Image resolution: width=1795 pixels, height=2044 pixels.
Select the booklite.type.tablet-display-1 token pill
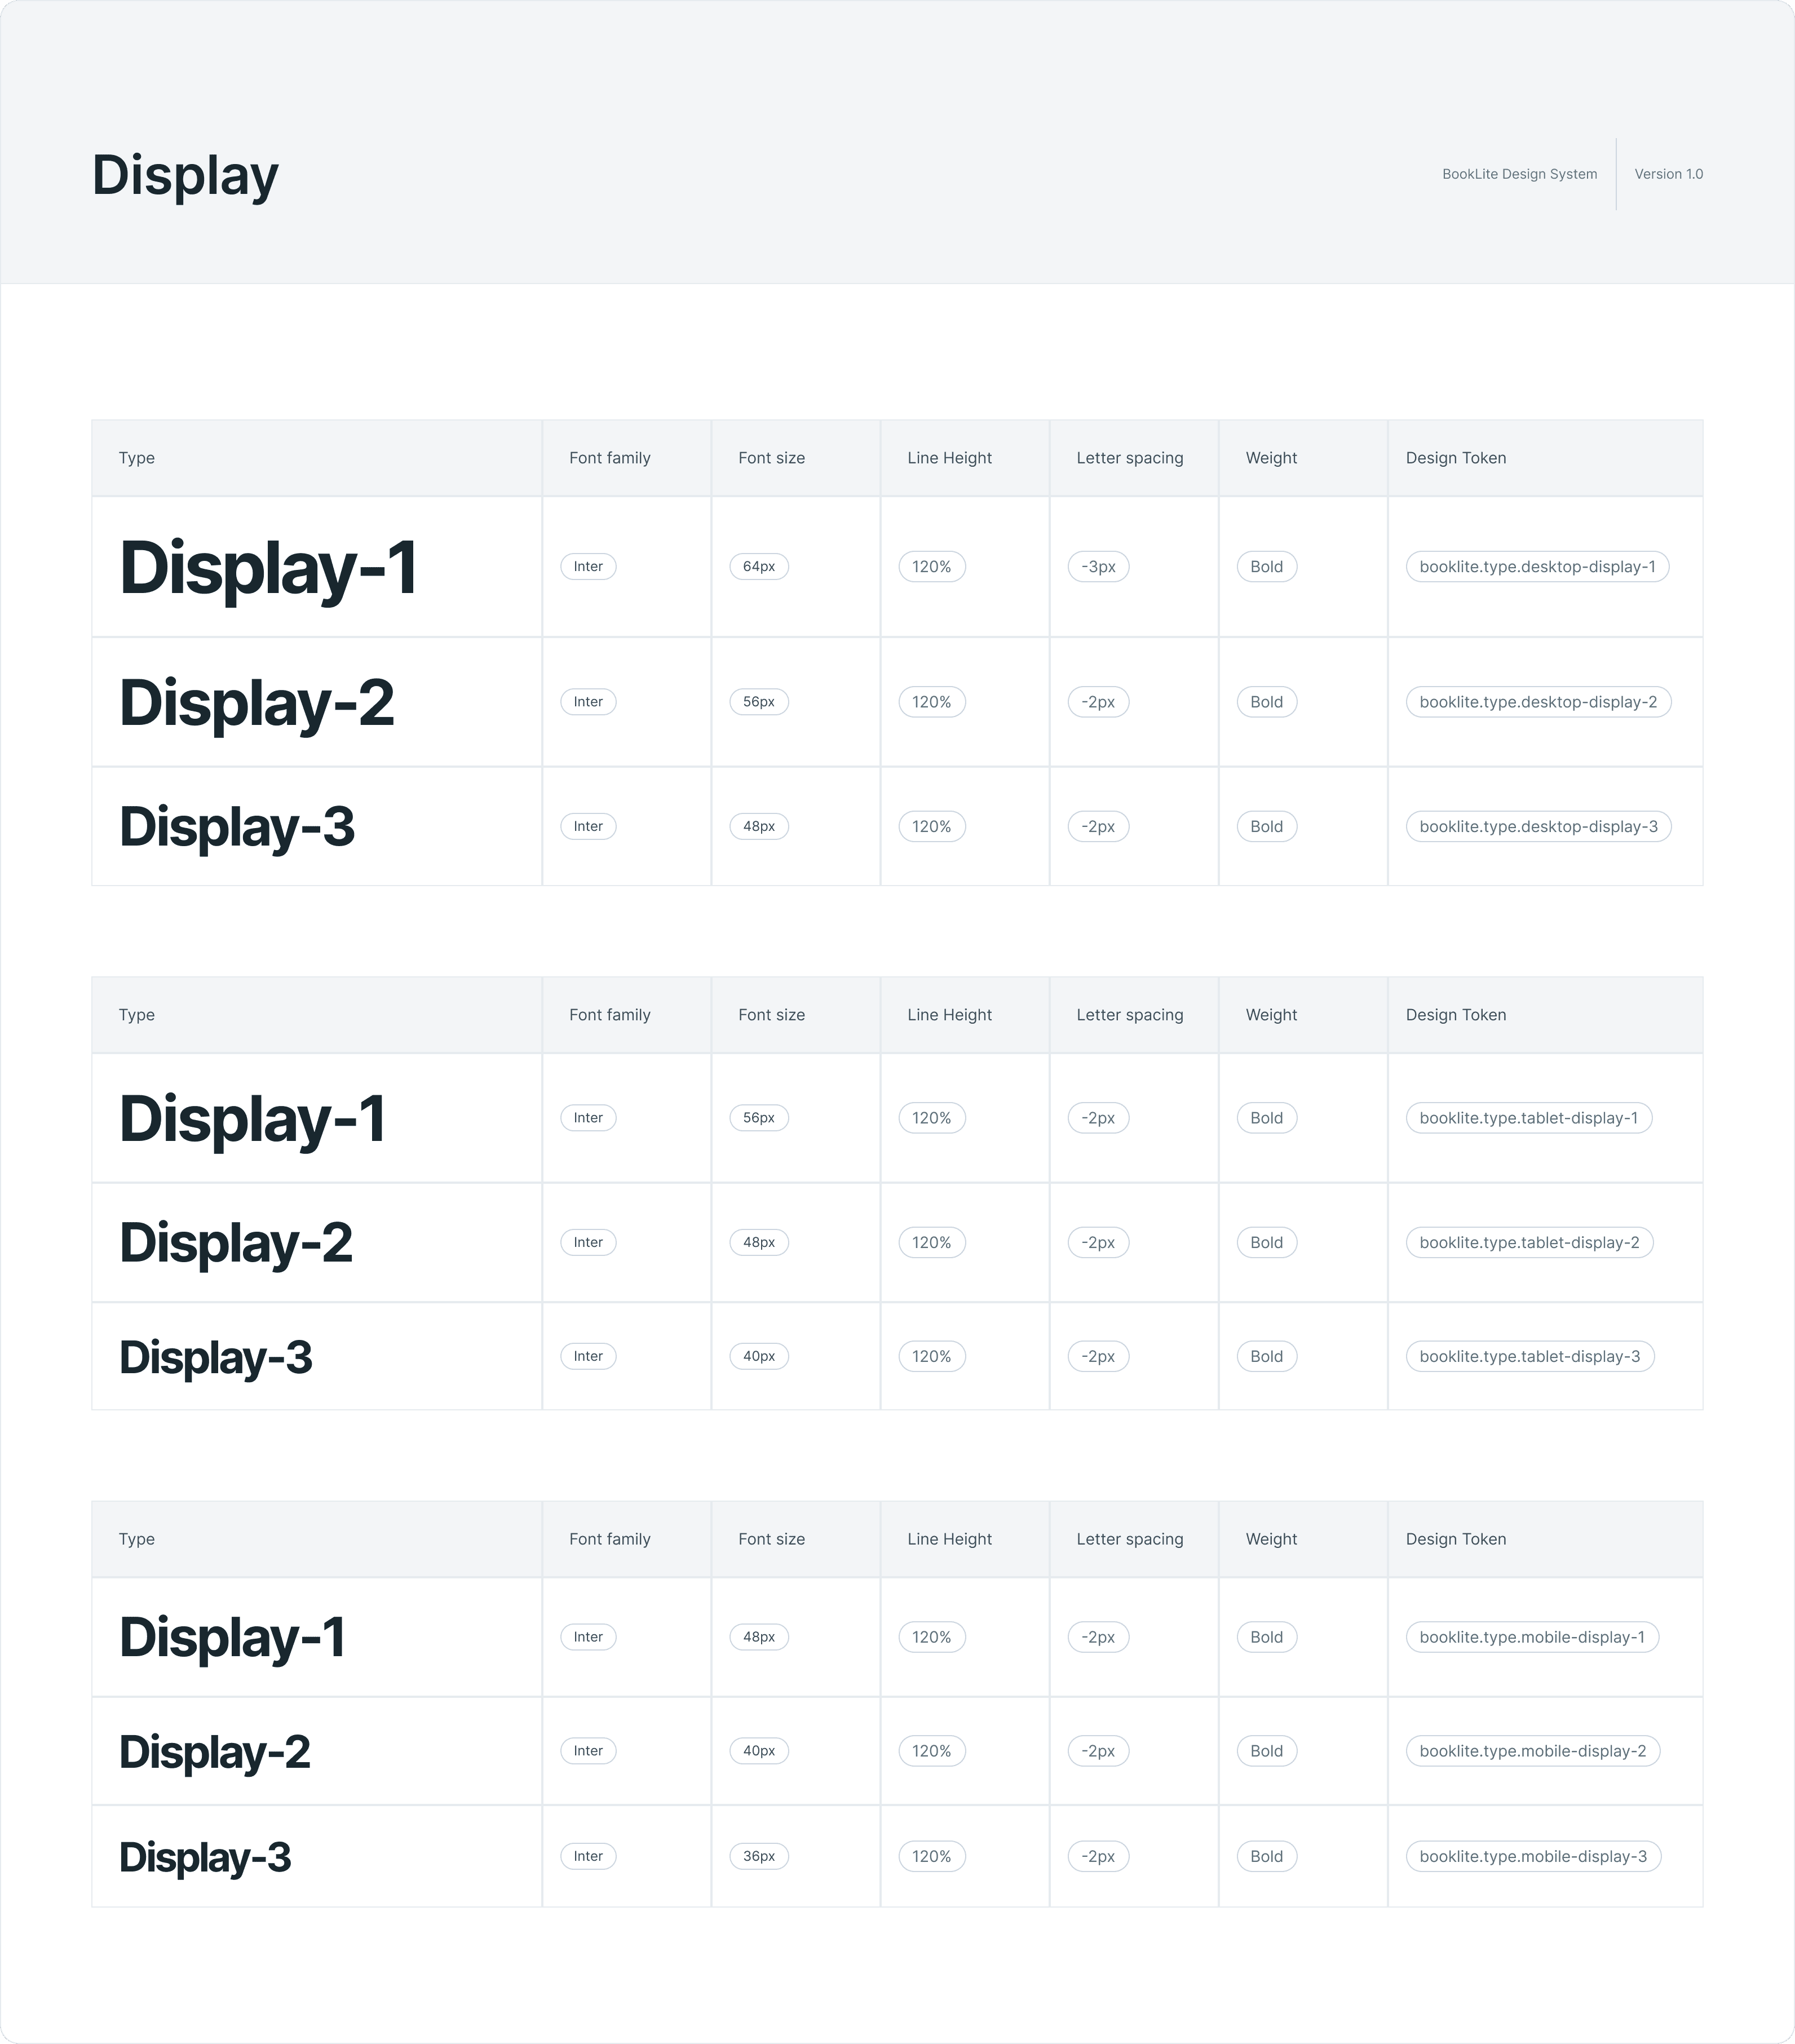[x=1528, y=1118]
